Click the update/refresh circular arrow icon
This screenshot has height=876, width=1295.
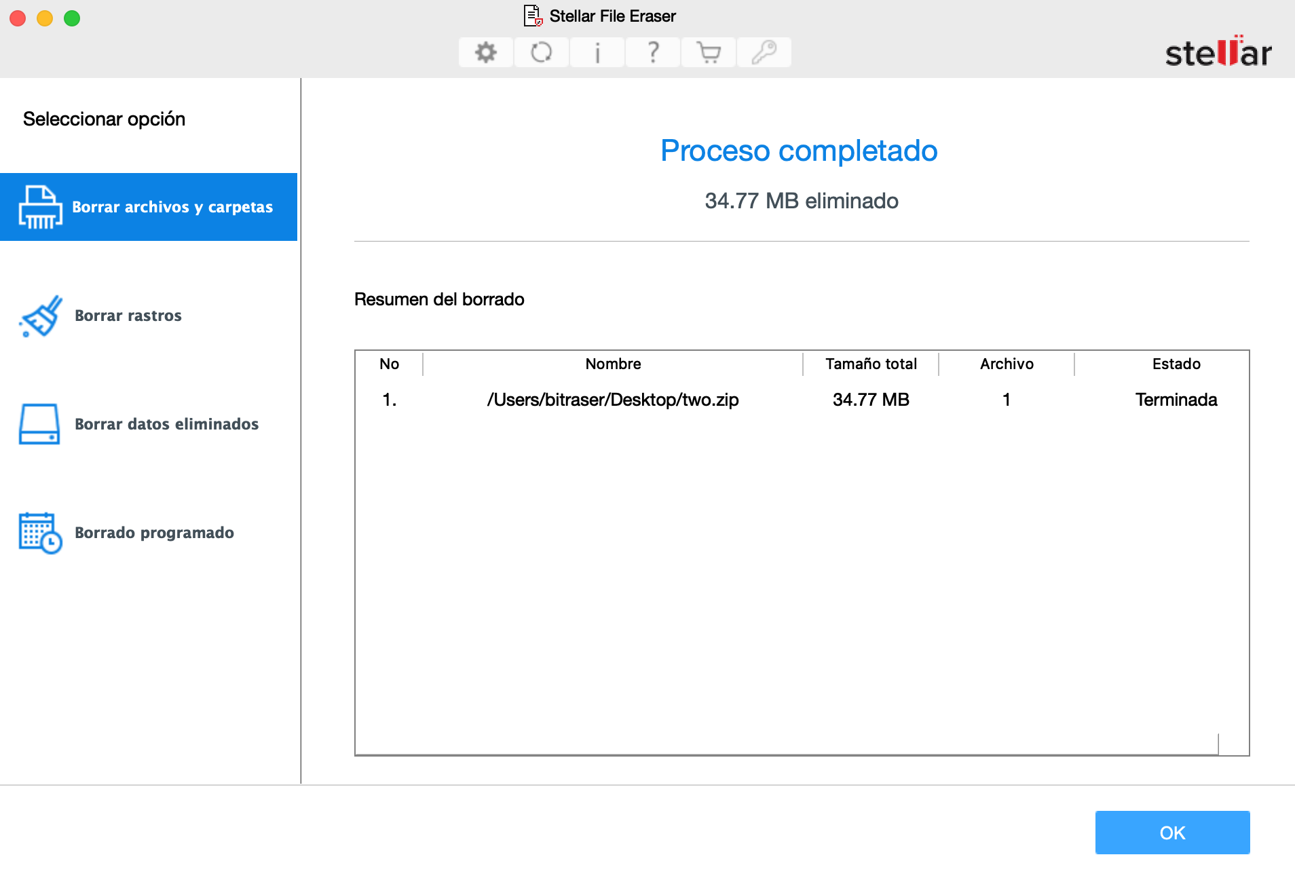pos(542,52)
